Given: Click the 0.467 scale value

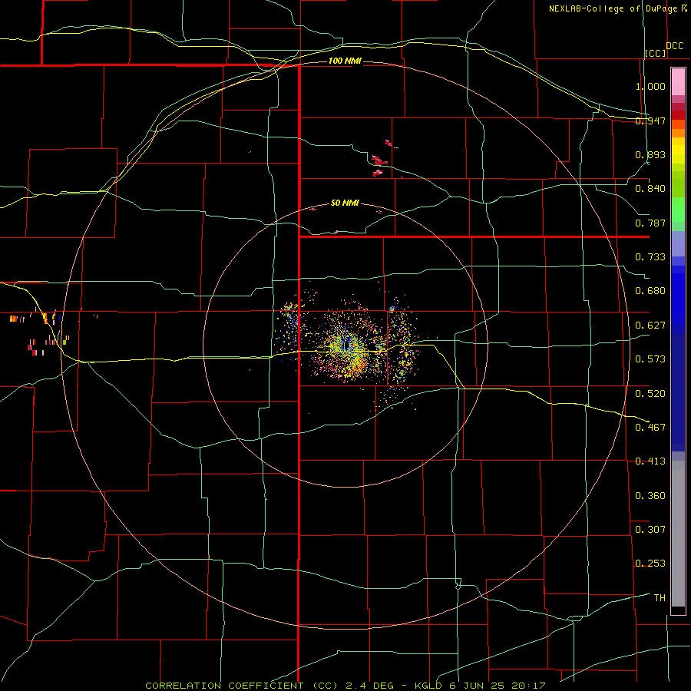Looking at the screenshot, I should point(650,428).
